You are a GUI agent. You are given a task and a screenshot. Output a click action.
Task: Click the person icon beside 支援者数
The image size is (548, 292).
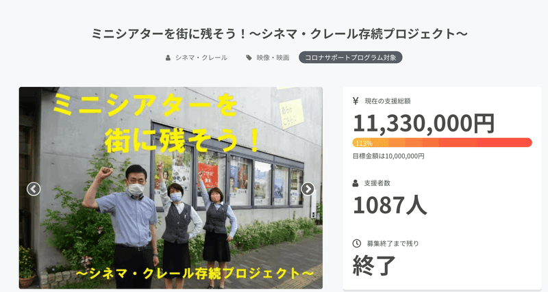(356, 183)
